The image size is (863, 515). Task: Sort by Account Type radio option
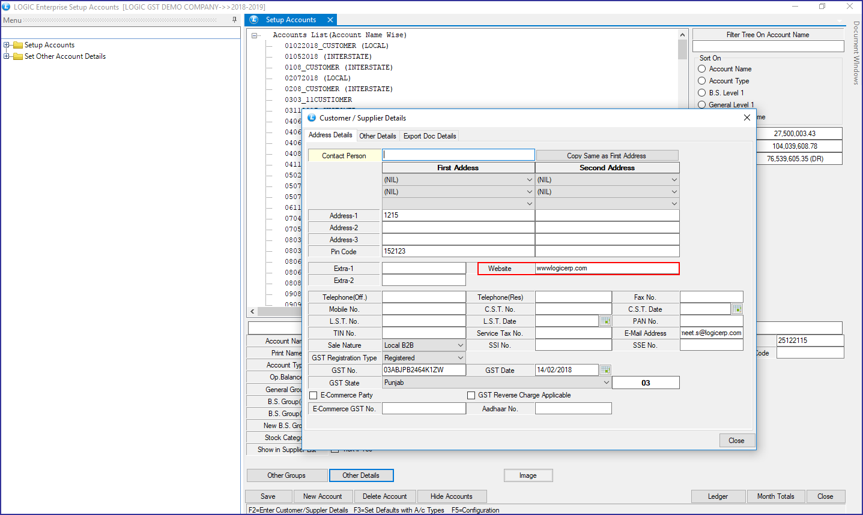tap(701, 81)
